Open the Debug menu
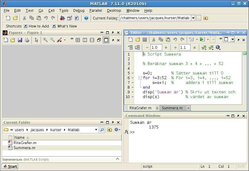The width and height of the screenshot is (249, 171). [x=79, y=11]
